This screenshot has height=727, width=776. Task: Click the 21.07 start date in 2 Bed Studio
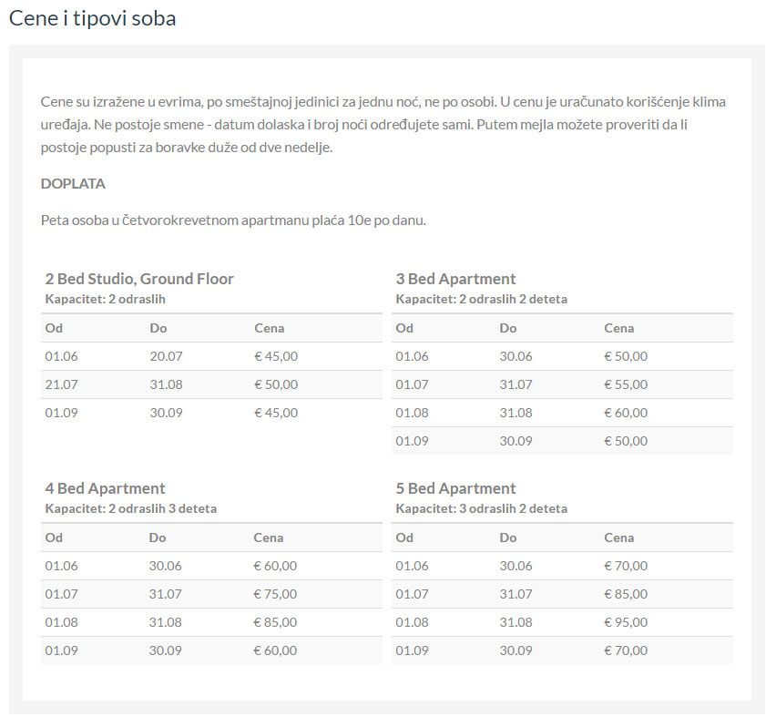[x=60, y=384]
